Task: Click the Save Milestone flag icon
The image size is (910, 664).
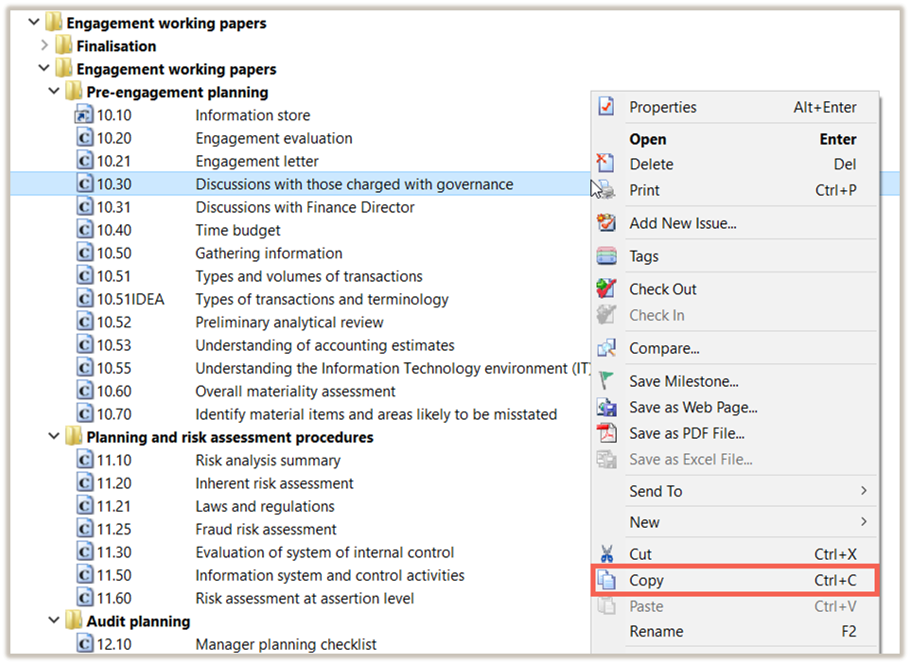Action: coord(606,381)
